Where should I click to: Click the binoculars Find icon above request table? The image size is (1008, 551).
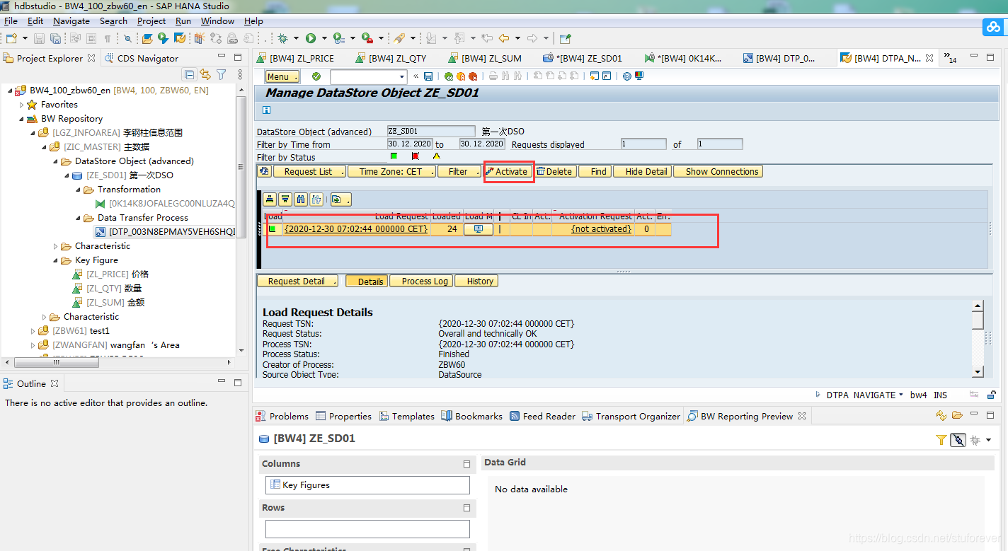click(301, 199)
